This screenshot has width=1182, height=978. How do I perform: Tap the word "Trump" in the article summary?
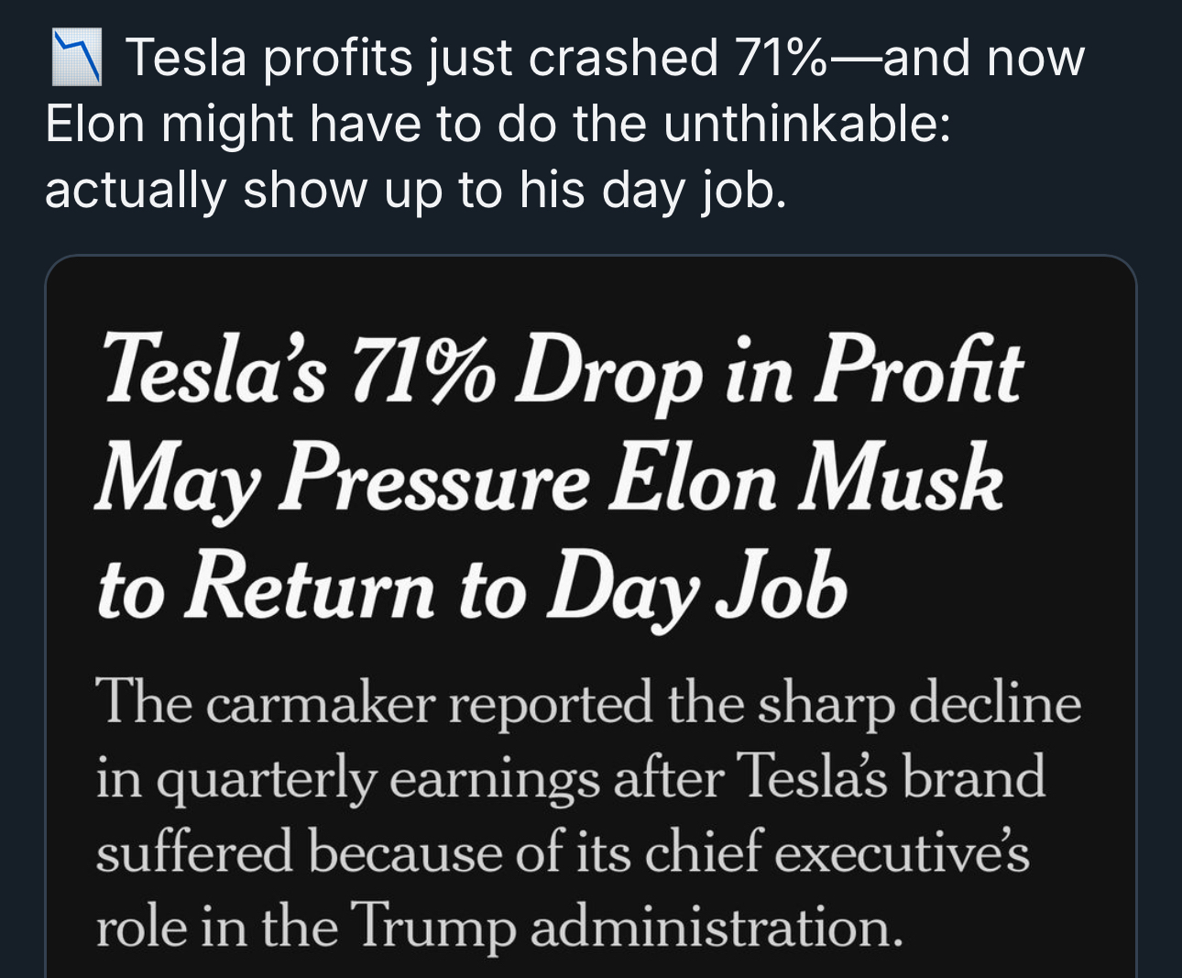coord(434,928)
